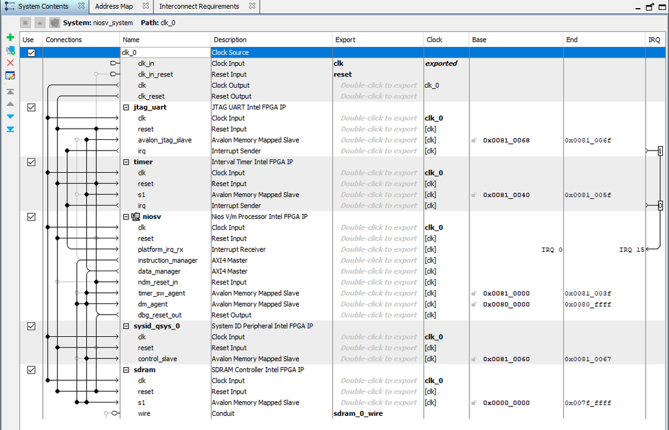Click the clk_0 name edit field

pos(164,52)
